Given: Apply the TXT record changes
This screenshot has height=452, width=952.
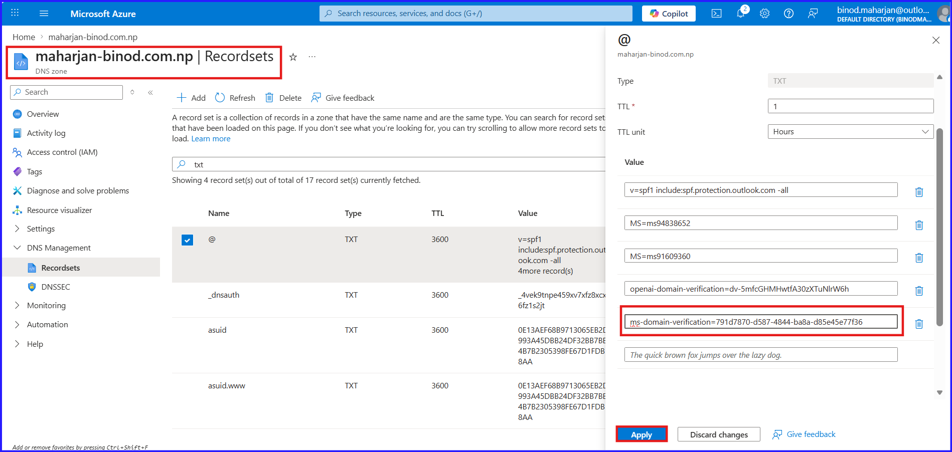Looking at the screenshot, I should pos(642,434).
